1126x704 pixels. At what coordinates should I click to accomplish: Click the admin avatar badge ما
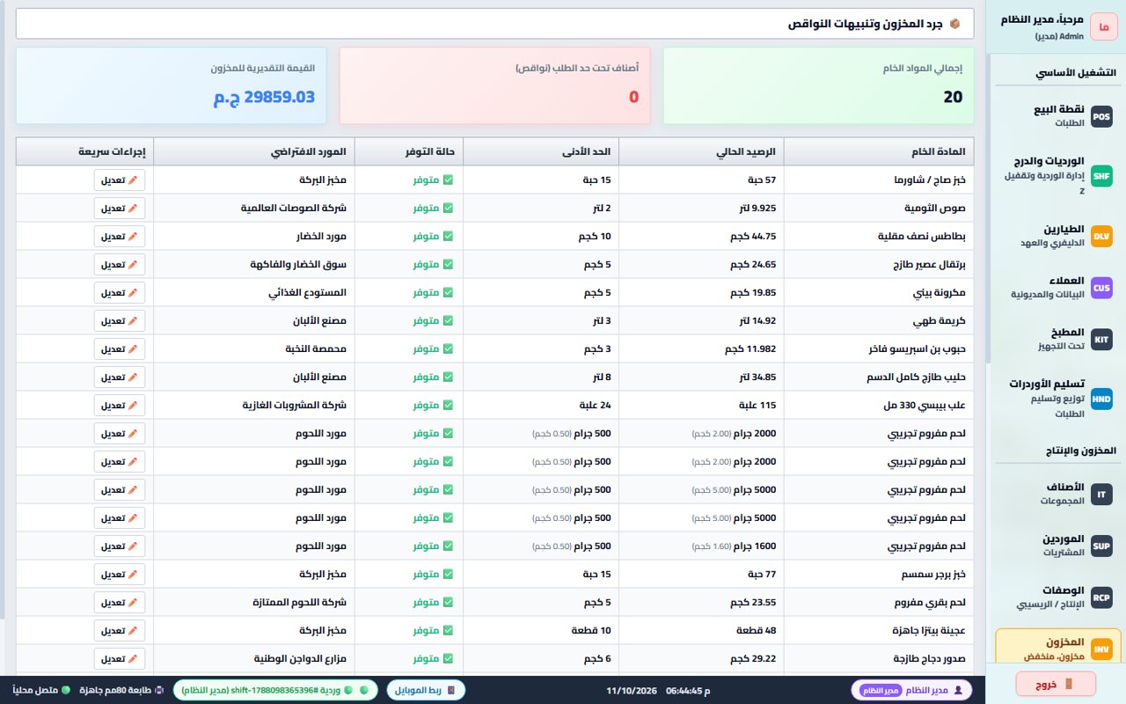(x=1104, y=27)
